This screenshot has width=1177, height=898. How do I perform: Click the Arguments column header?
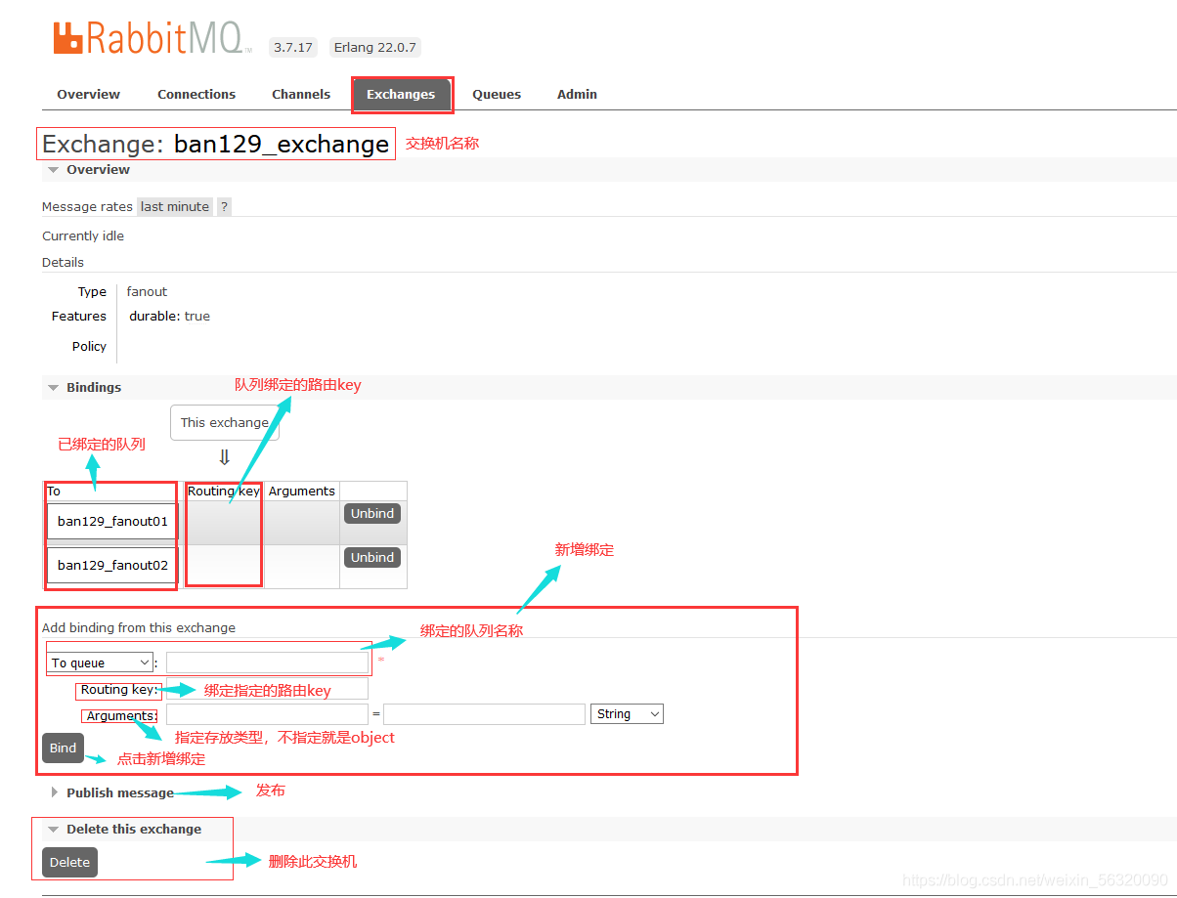(x=302, y=492)
